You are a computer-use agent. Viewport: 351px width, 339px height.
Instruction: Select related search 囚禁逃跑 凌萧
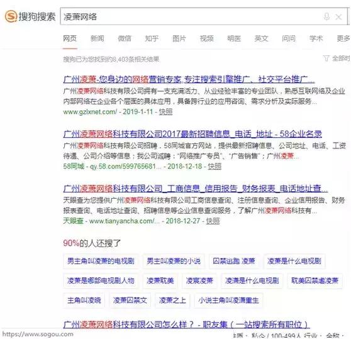(x=234, y=261)
